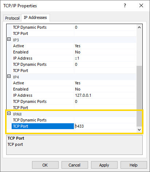This screenshot has height=172, width=150.
Task: Select IPAll TCP Dynamic Ports value field
Action: 105,120
